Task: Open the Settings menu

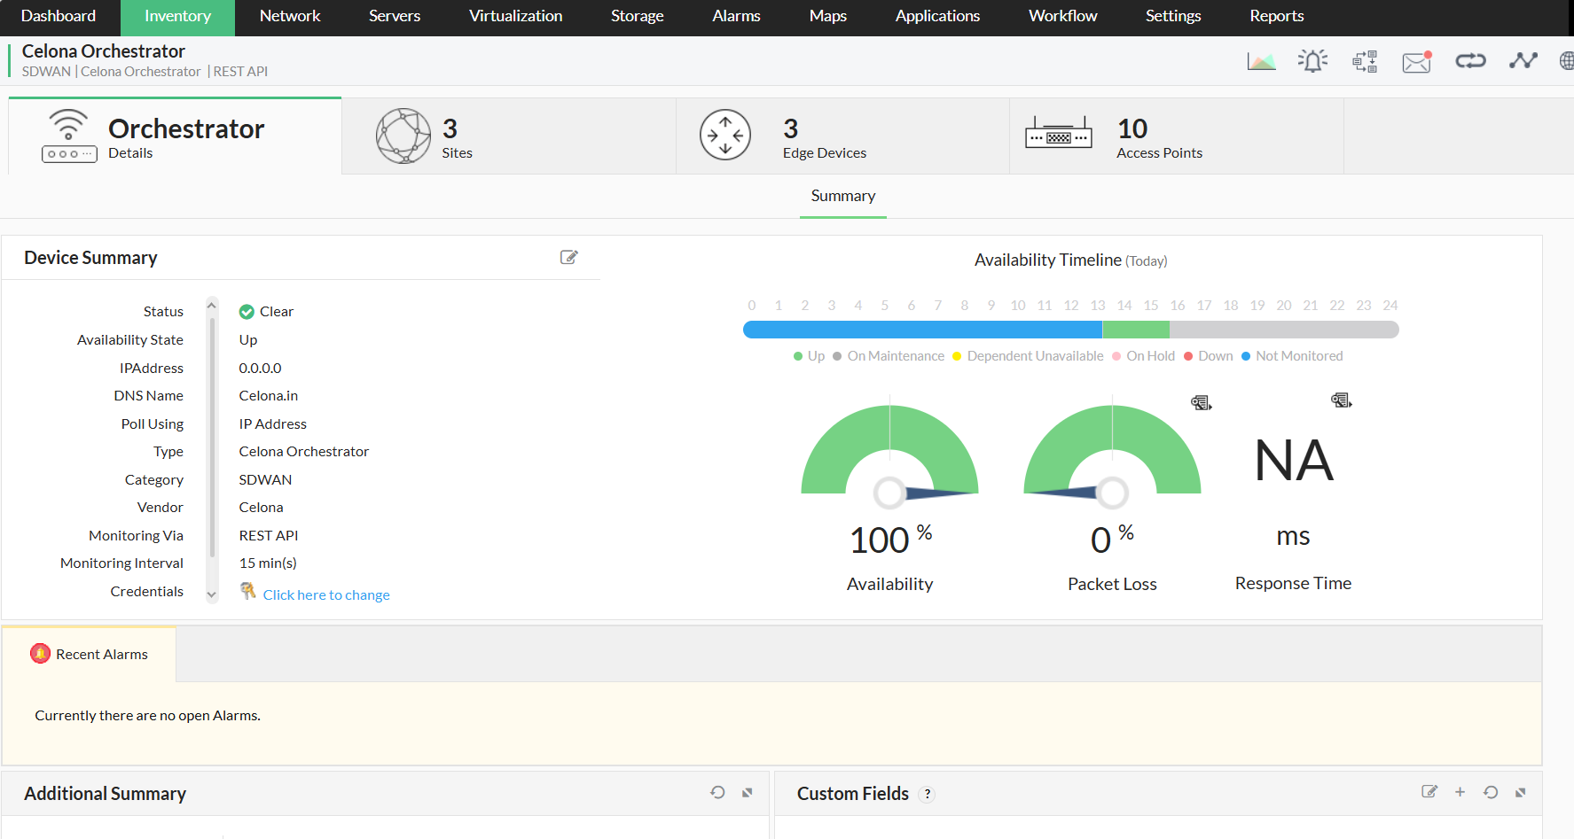Action: 1172,16
